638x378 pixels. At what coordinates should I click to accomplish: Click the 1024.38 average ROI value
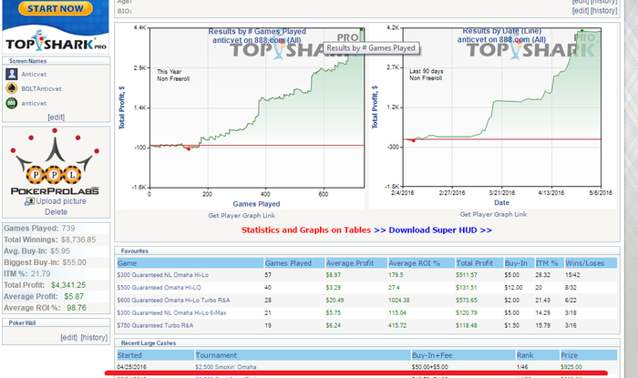pyautogui.click(x=399, y=301)
